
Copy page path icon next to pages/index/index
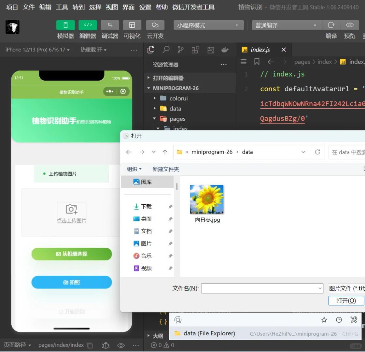click(x=90, y=345)
